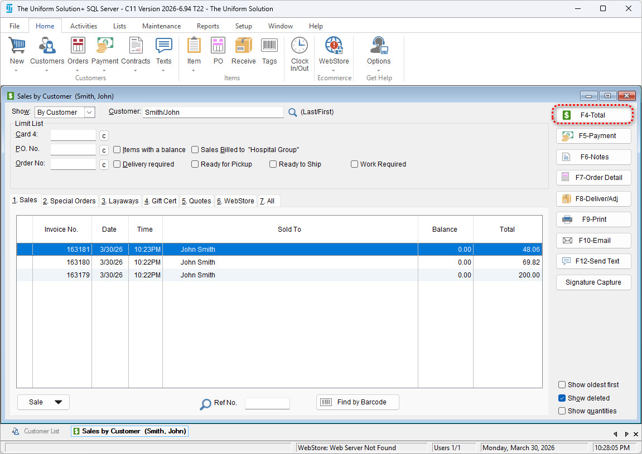Click the Ref No. input field

tap(267, 403)
